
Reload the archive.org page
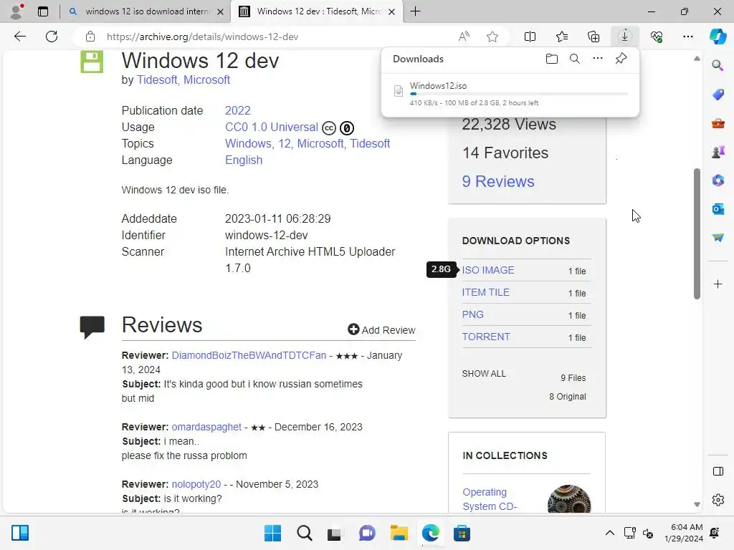point(52,37)
